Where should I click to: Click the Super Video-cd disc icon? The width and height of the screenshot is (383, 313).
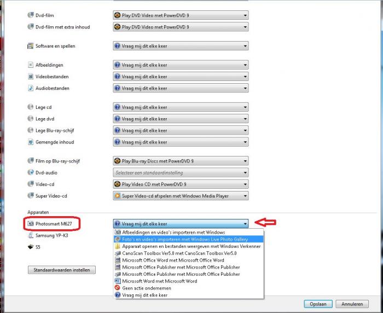31,196
